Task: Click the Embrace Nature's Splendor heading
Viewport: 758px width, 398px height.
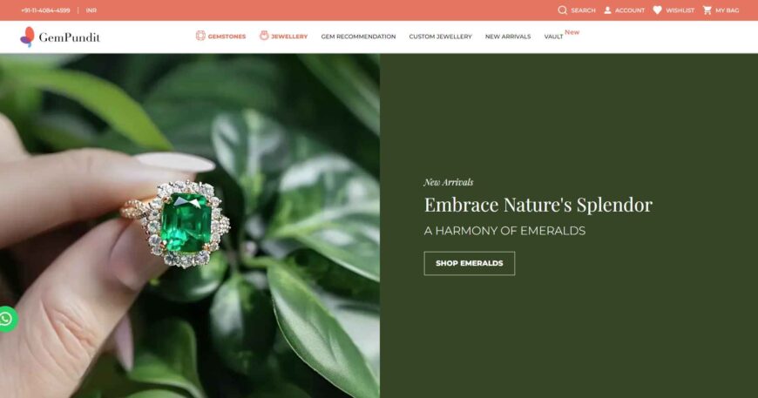Action: click(x=538, y=205)
